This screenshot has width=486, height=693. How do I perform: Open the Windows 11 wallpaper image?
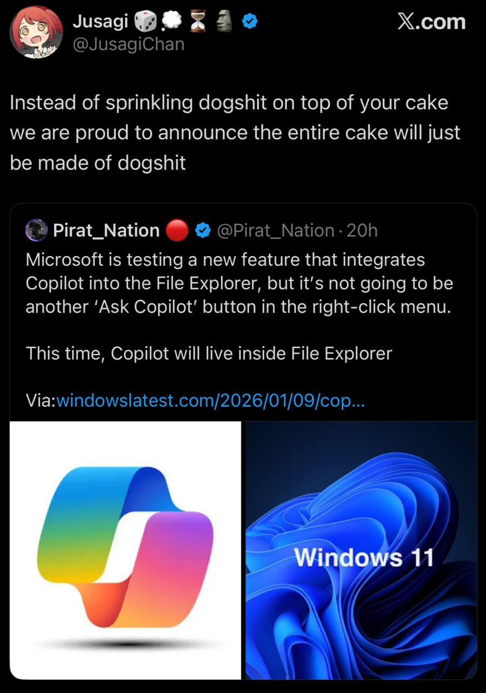pos(361,550)
